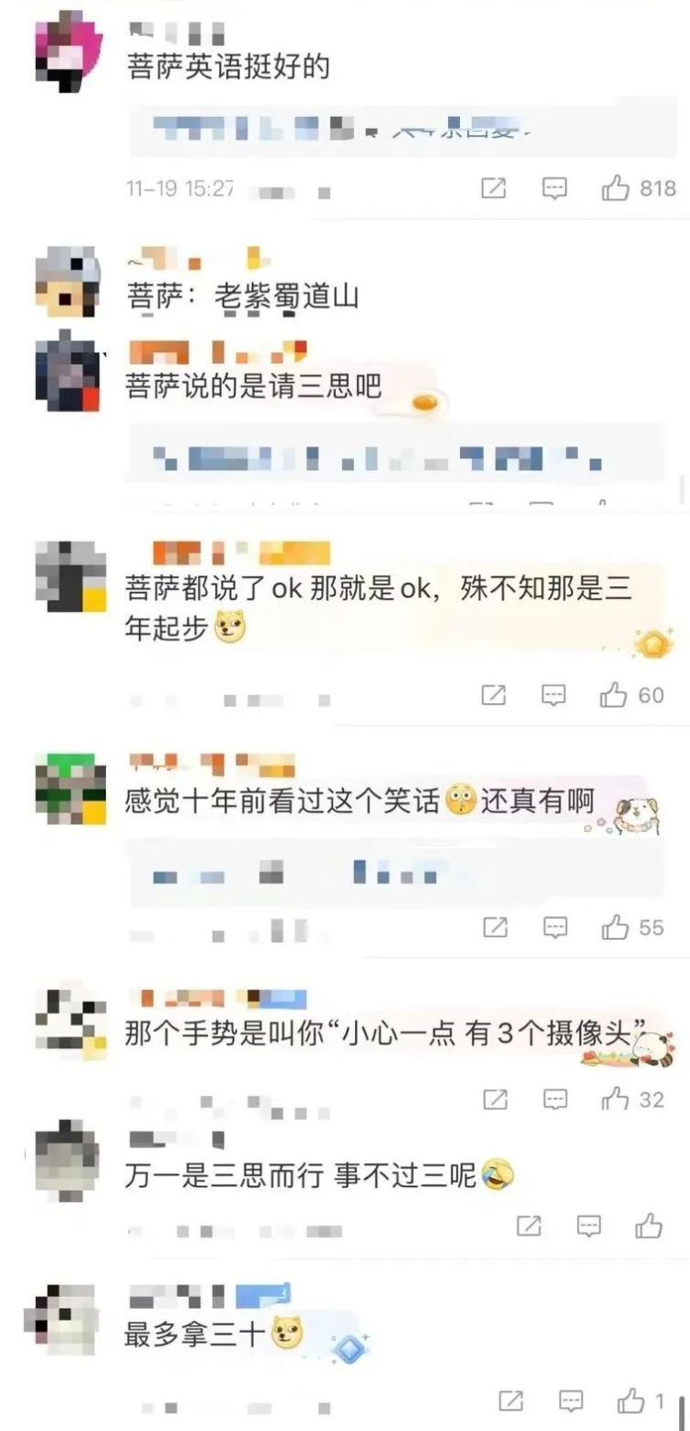Share the ok 那就是 ok comment
Image resolution: width=690 pixels, height=1431 pixels.
(x=494, y=695)
